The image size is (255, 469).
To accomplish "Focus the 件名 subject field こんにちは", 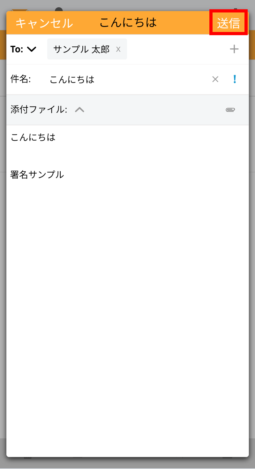I will (72, 79).
